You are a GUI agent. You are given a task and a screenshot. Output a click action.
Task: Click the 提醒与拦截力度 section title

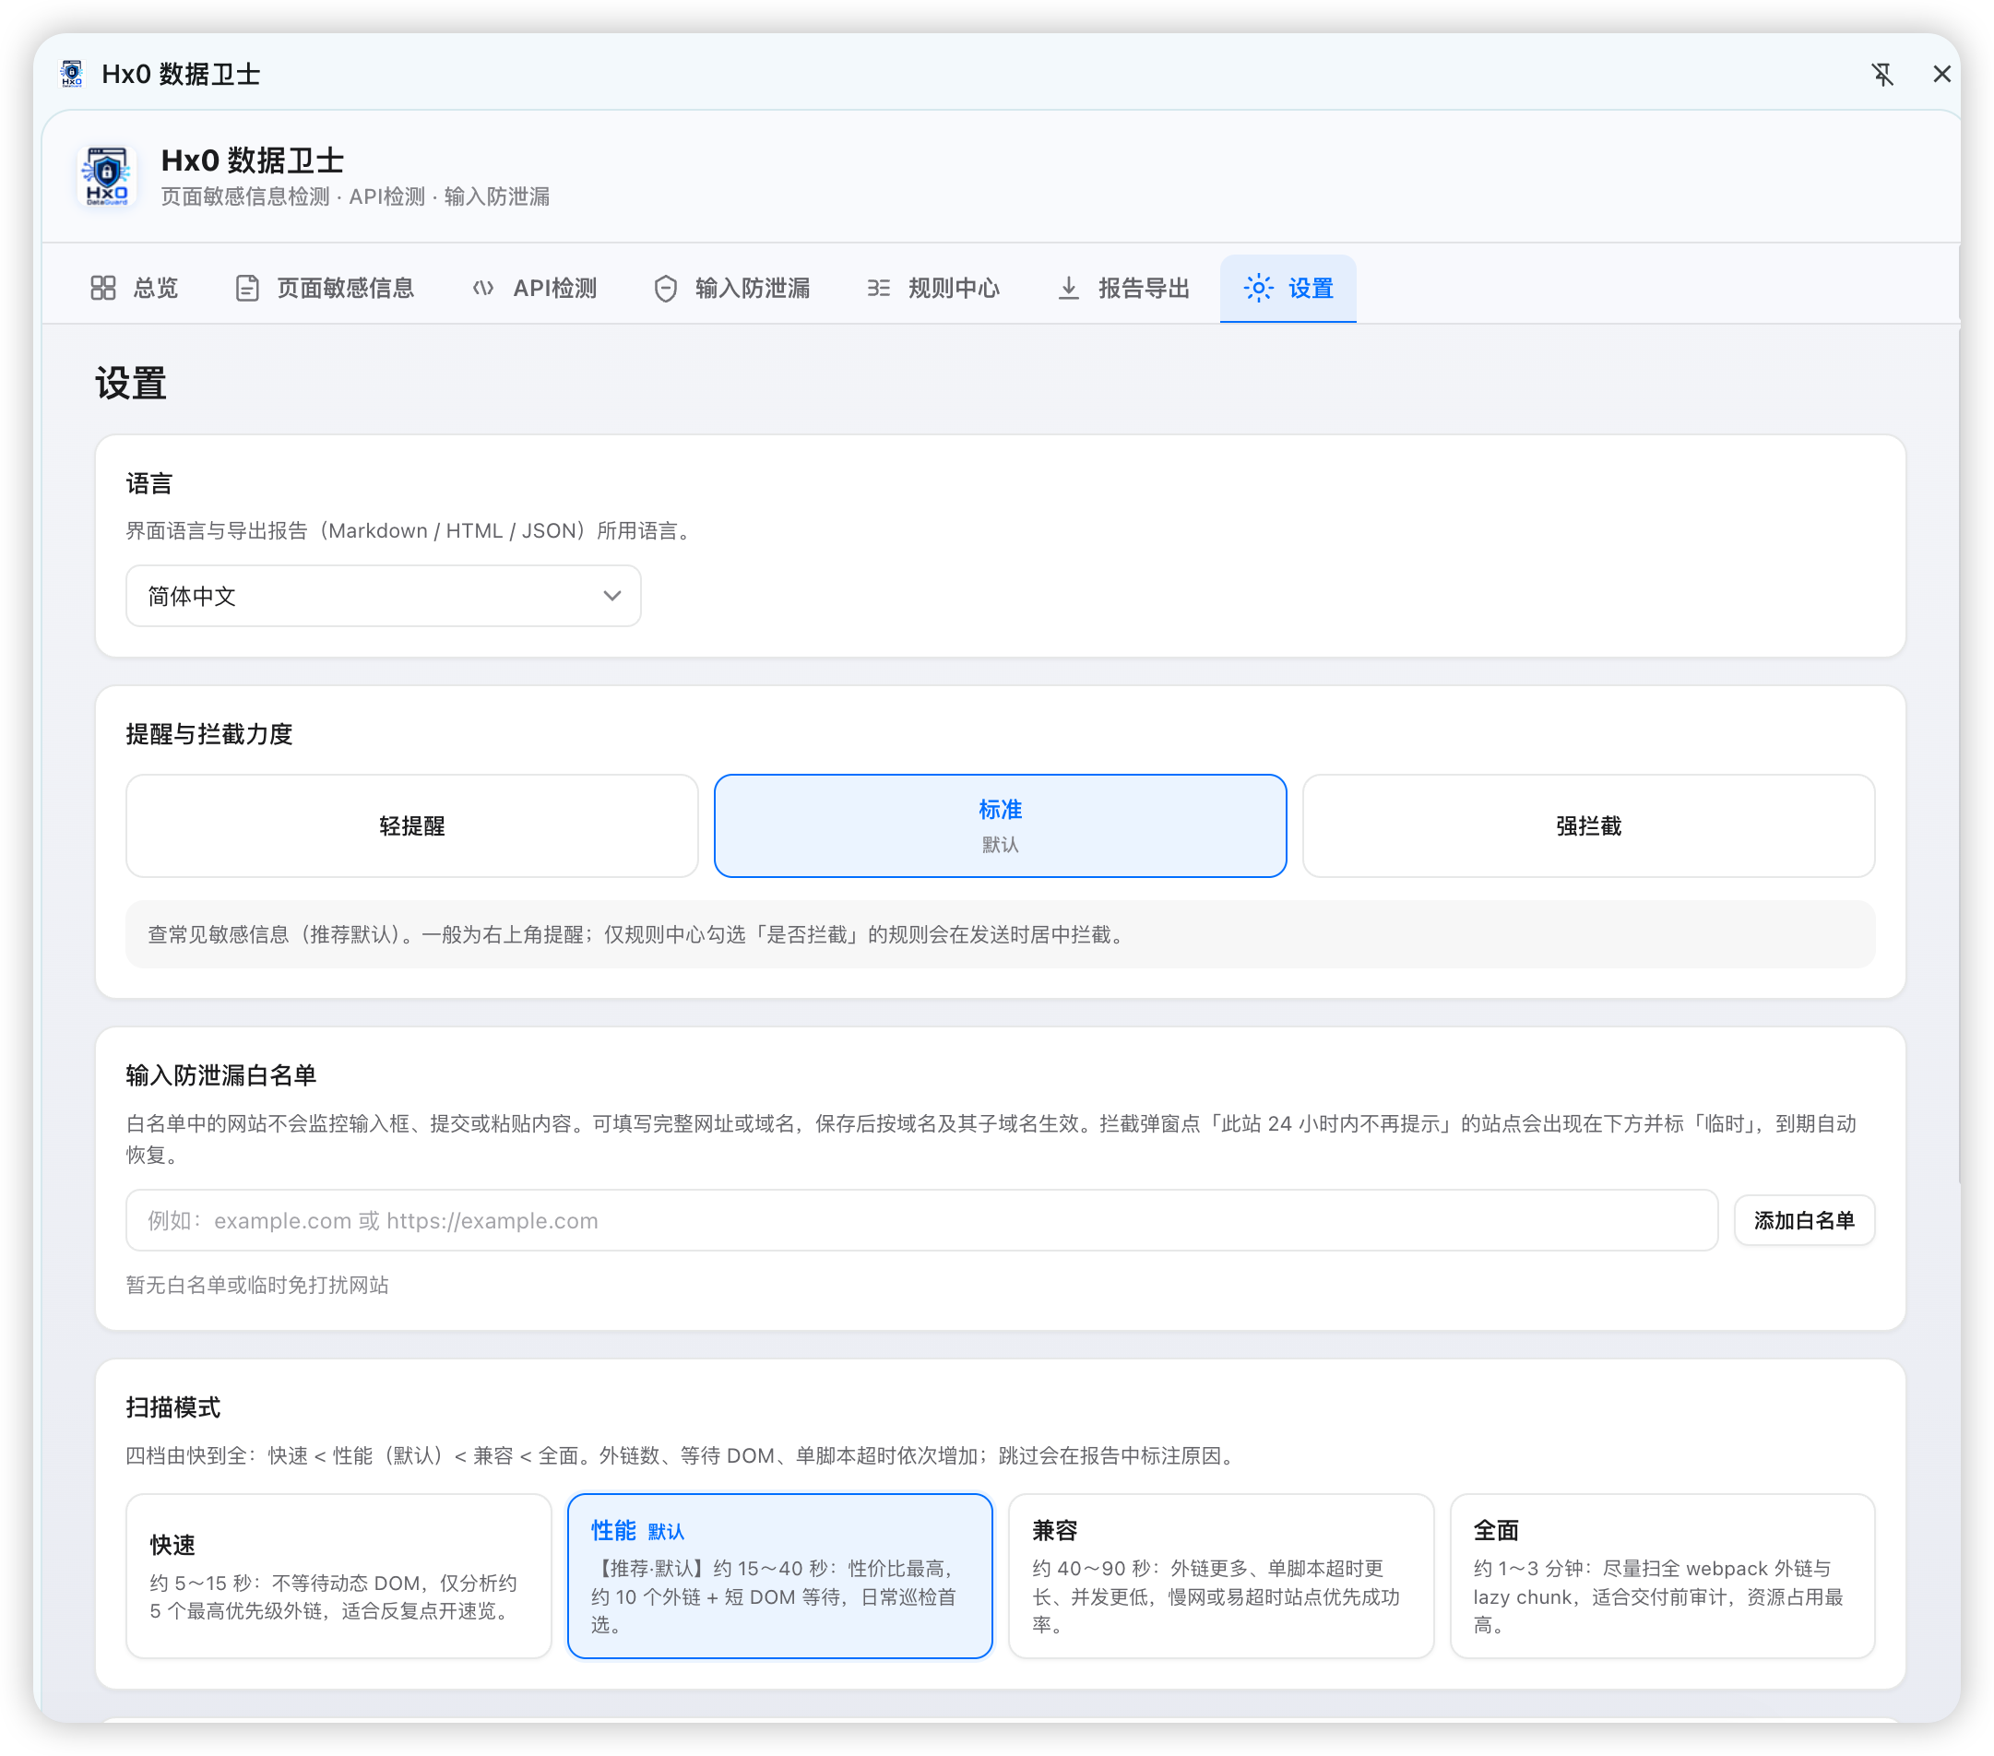pos(209,733)
